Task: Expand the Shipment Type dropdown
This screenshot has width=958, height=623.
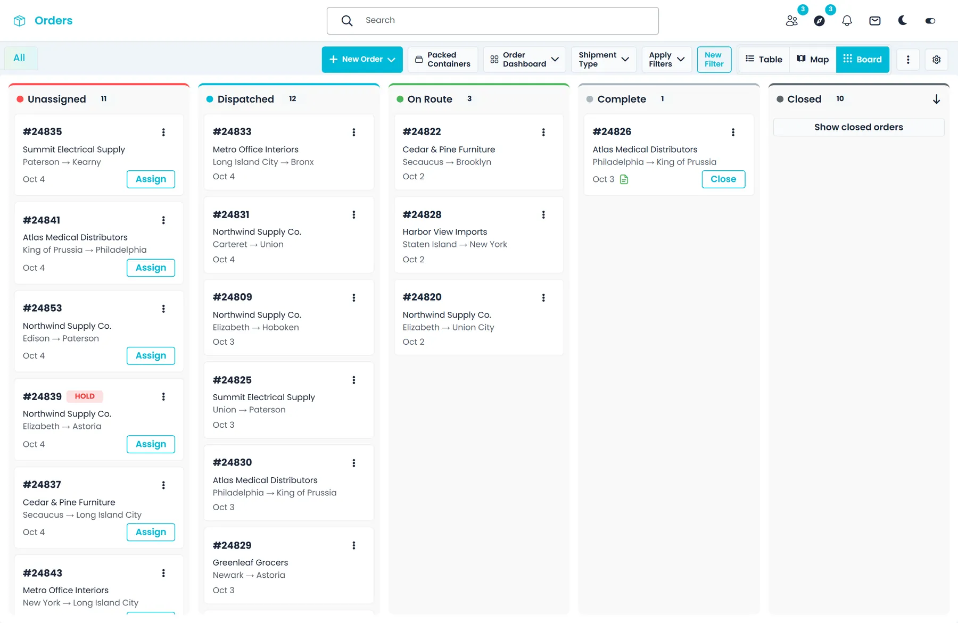Action: [604, 60]
